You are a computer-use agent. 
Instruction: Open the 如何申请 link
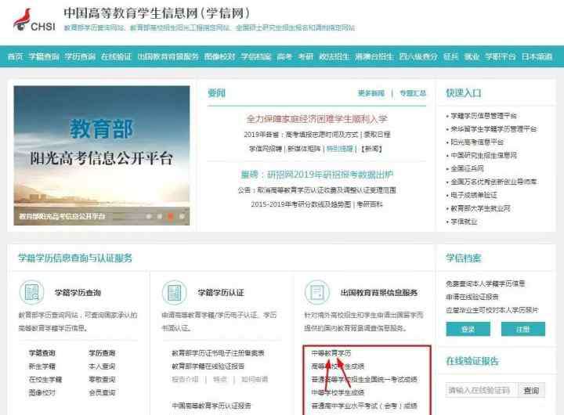255,380
